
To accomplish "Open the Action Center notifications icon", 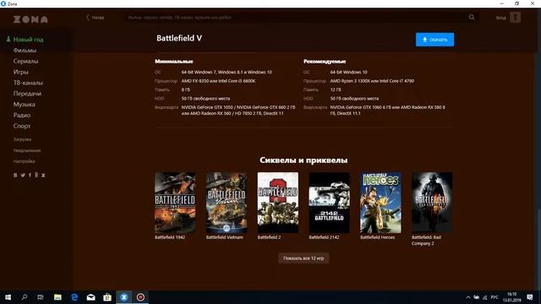I will pos(530,297).
